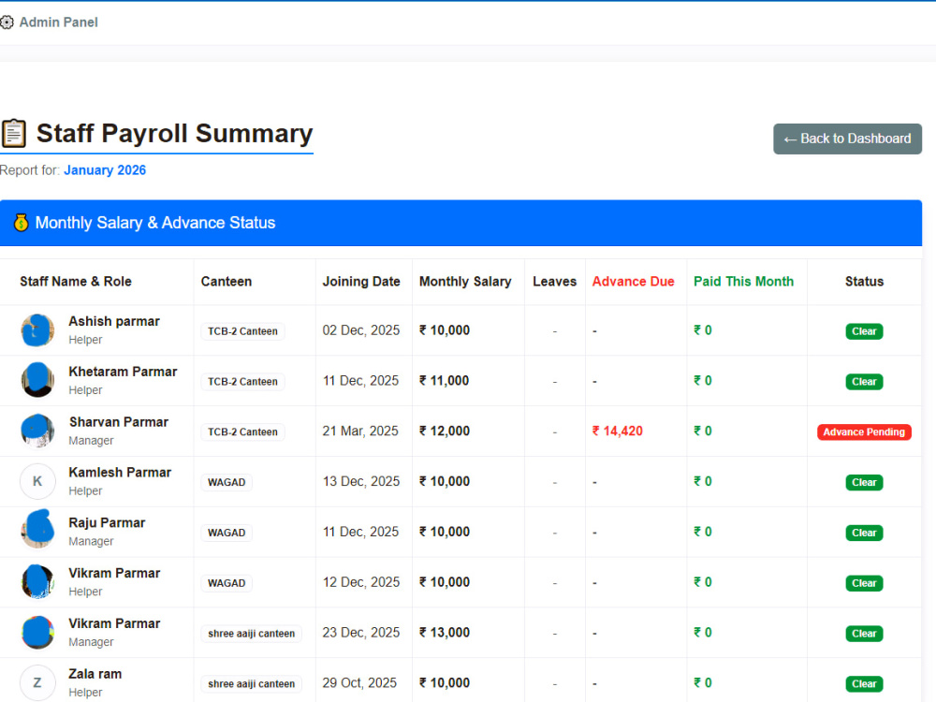Viewport: 936px width, 702px height.
Task: Click the Monthly Salary column header
Action: (465, 282)
